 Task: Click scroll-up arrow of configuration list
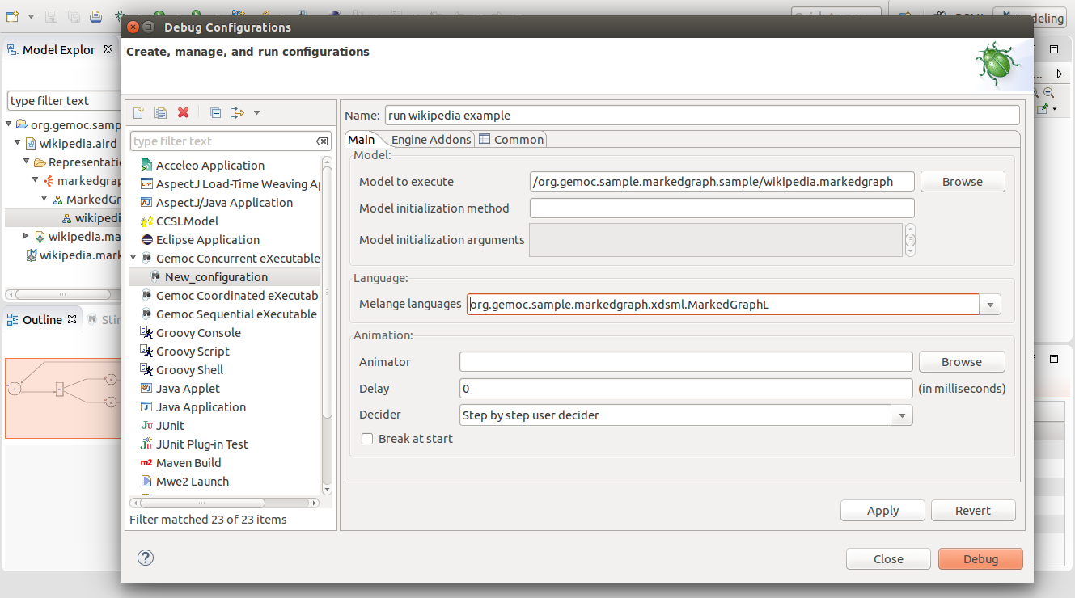(x=327, y=162)
